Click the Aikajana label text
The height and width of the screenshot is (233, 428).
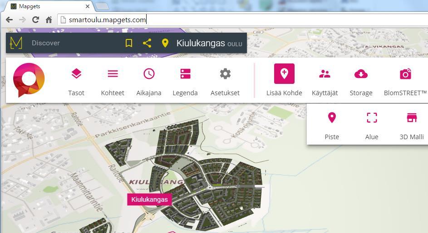149,93
